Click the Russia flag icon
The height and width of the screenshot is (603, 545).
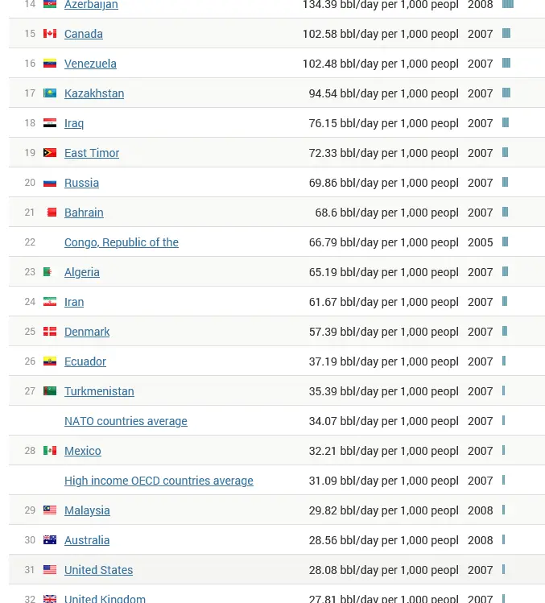pyautogui.click(x=50, y=183)
